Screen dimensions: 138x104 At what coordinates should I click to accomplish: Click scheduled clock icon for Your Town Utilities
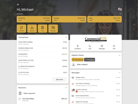click(19, 99)
